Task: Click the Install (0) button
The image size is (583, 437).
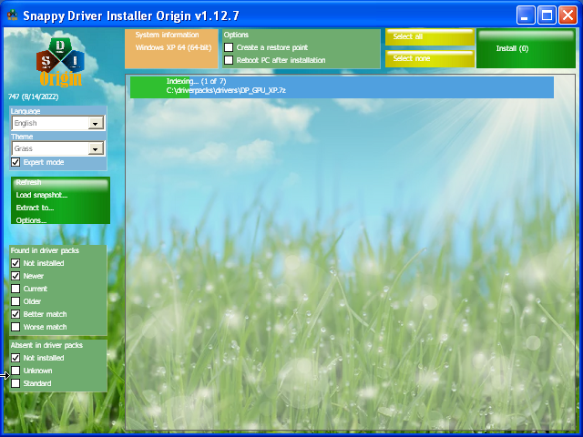Action: [526, 48]
